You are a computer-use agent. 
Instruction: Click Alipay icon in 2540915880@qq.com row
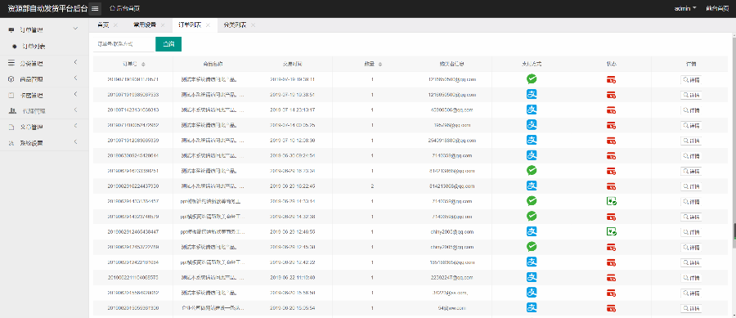click(532, 140)
